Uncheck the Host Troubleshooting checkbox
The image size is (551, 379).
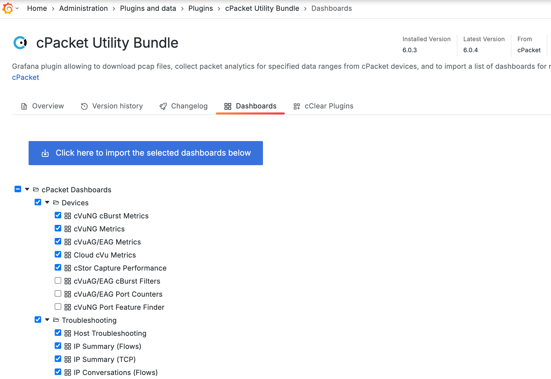58,333
